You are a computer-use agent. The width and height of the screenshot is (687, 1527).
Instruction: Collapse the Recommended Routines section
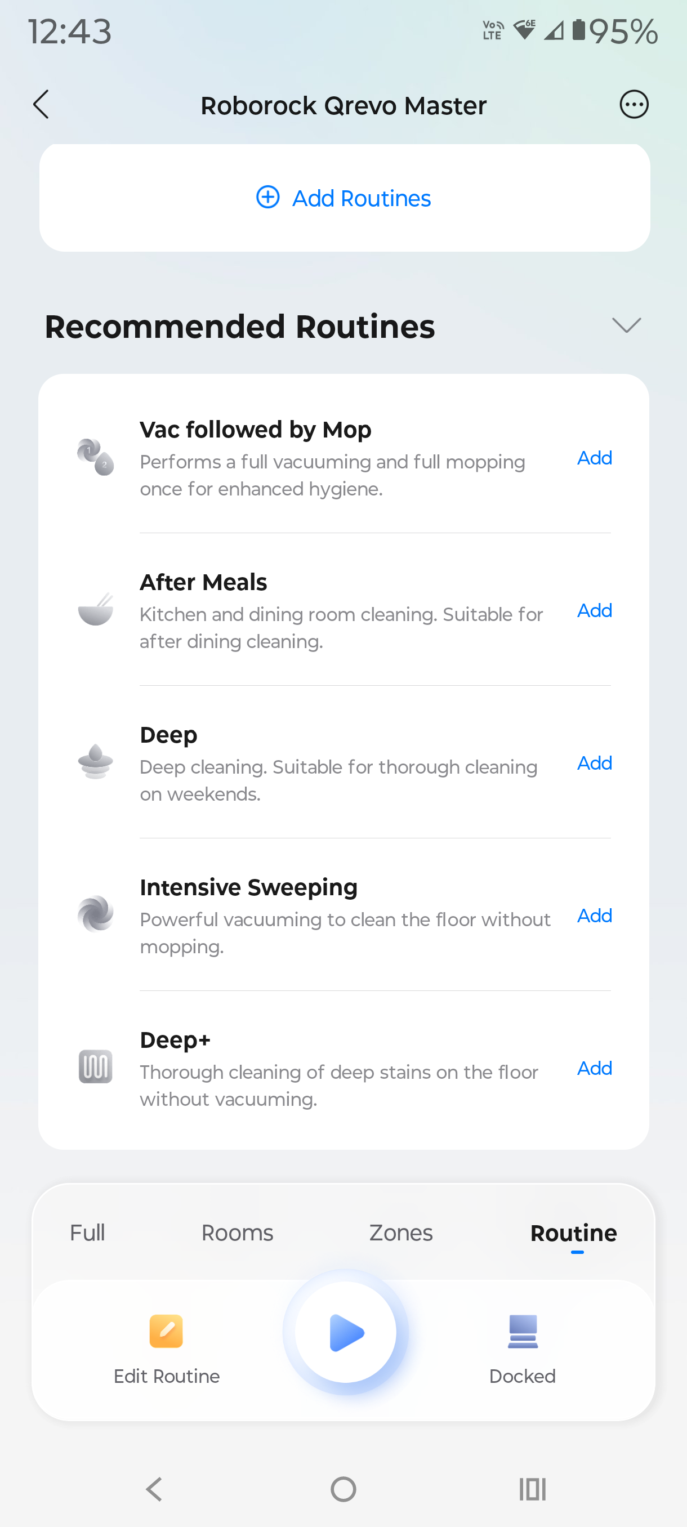click(x=626, y=325)
